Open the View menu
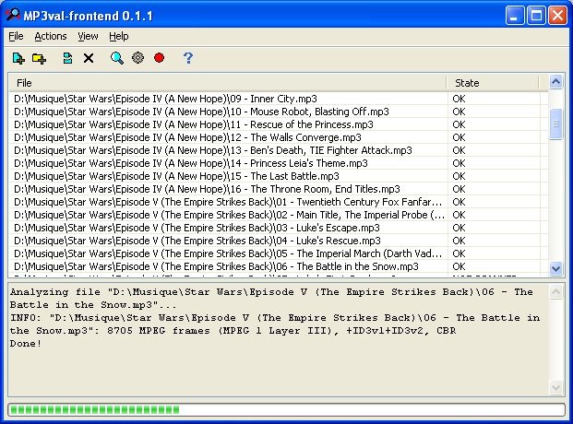The height and width of the screenshot is (424, 573). [x=88, y=36]
